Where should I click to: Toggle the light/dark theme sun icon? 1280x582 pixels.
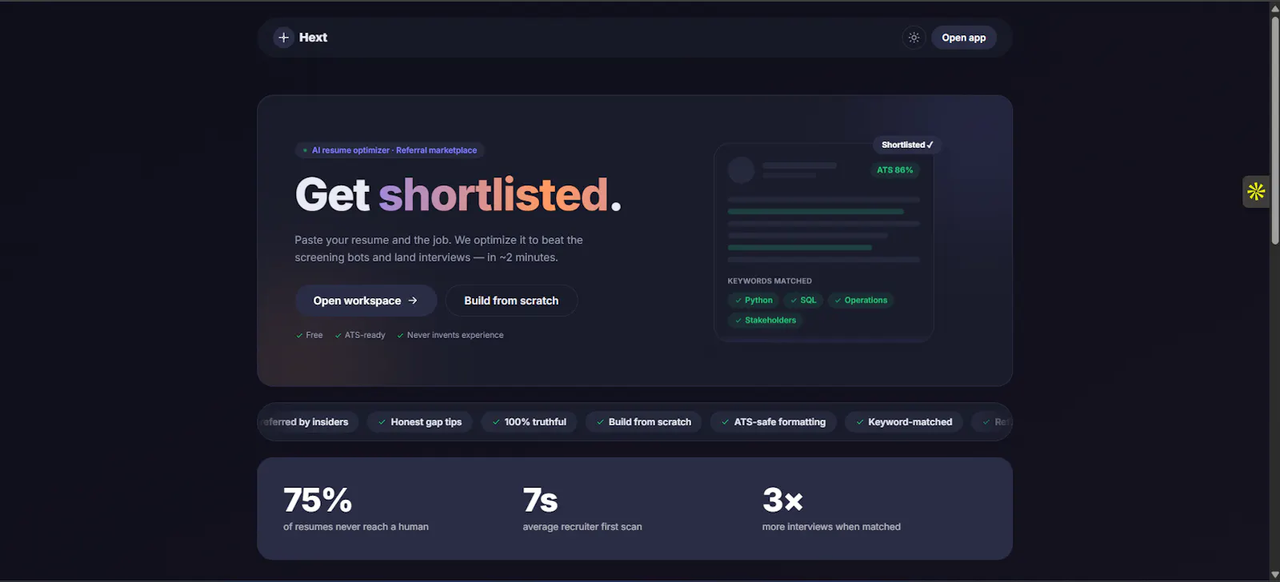914,38
